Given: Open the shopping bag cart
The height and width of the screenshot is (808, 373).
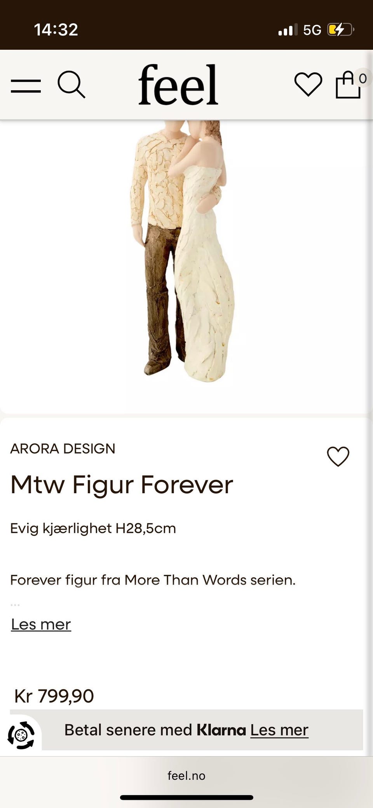Looking at the screenshot, I should 348,85.
